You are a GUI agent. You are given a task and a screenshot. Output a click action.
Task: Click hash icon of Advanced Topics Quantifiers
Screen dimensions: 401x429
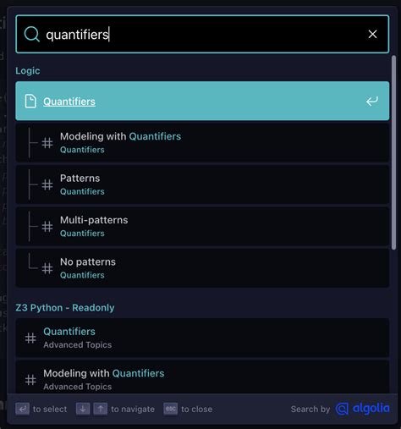coord(30,338)
